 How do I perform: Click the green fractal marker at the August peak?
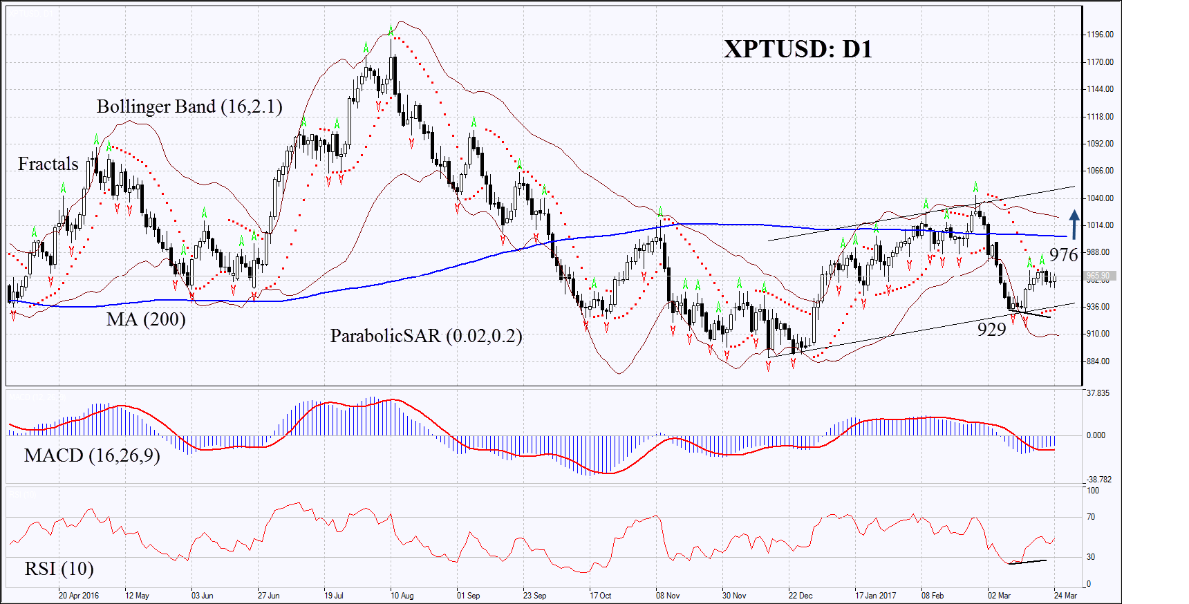coord(391,31)
